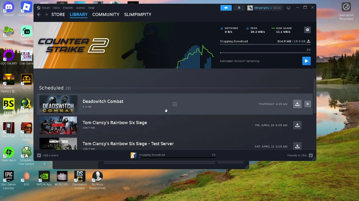Open Crab Game desktop shortcut
The width and height of the screenshot is (359, 201).
26,58
